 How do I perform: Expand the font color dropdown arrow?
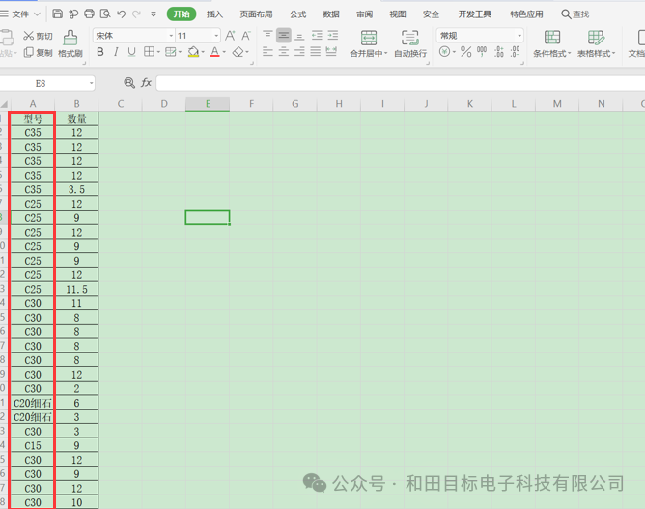click(224, 52)
